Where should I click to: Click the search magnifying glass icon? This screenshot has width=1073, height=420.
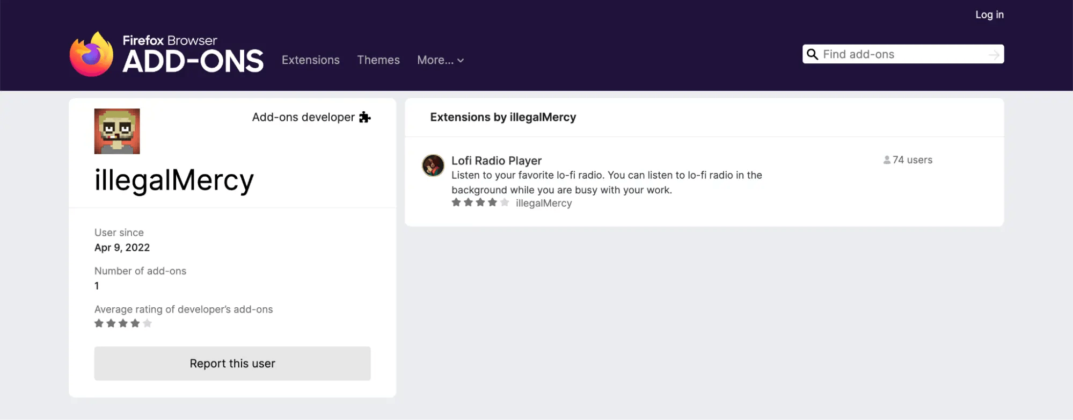(812, 54)
